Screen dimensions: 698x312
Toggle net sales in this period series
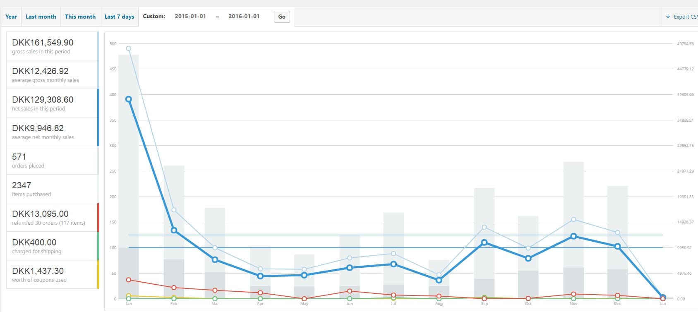click(52, 103)
